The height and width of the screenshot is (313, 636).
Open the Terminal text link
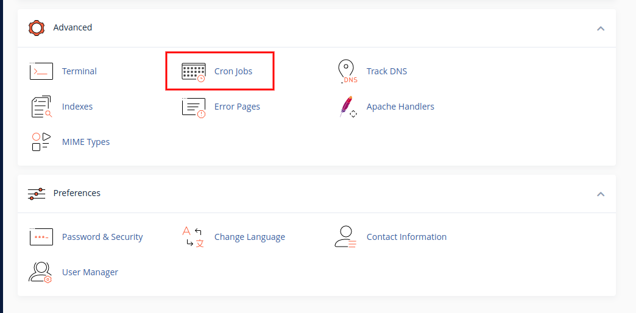79,71
